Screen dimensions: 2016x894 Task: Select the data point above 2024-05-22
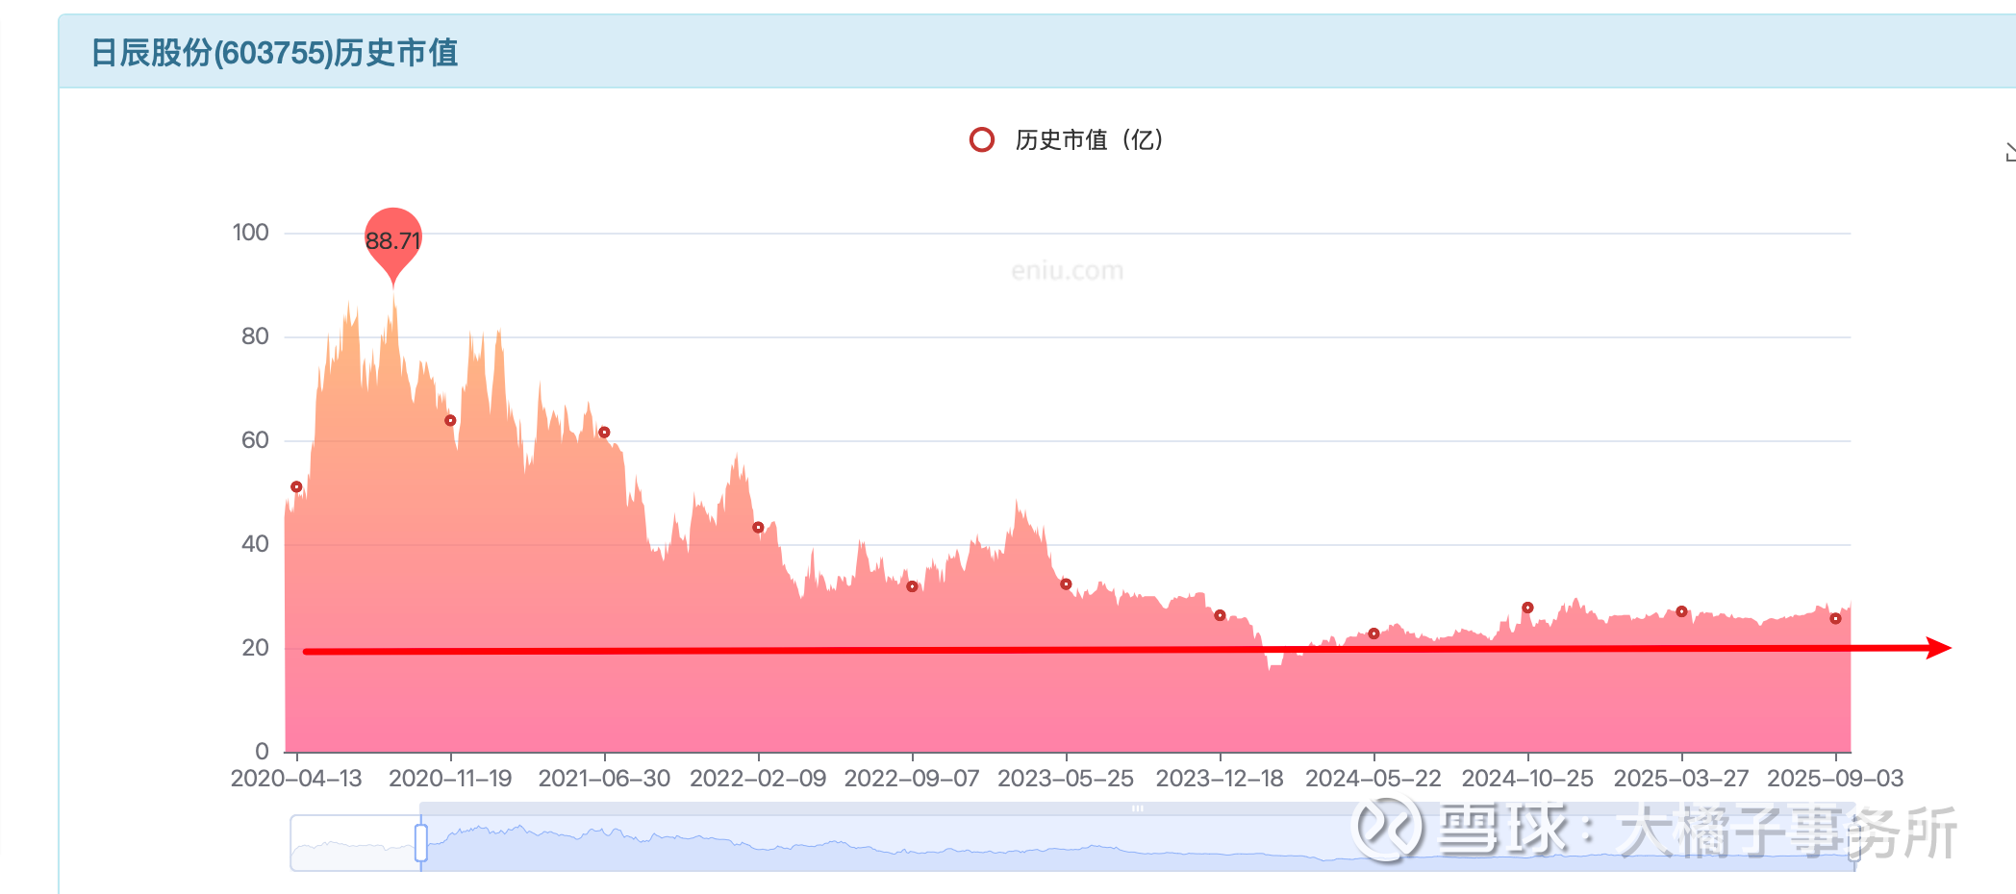point(1373,633)
